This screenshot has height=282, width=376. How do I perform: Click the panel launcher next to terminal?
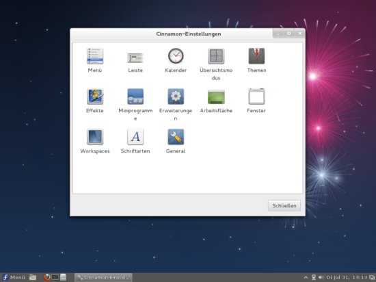(x=63, y=277)
